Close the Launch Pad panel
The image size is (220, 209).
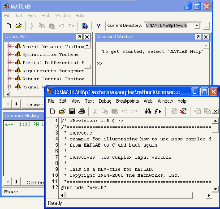[x=87, y=37]
